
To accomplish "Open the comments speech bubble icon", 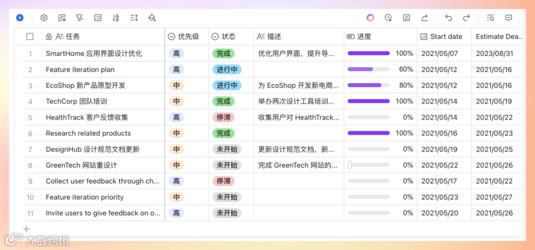I will tap(509, 18).
